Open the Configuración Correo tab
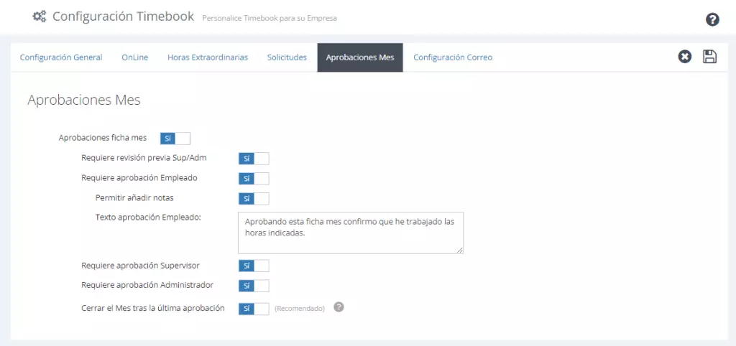Screen dimensions: 736x346 click(x=453, y=57)
